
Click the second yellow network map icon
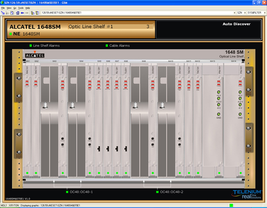coord(37,13)
